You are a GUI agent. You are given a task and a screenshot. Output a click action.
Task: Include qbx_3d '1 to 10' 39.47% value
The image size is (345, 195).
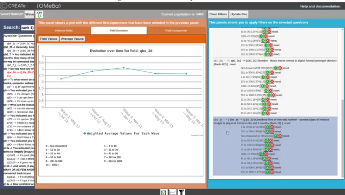click(x=267, y=127)
